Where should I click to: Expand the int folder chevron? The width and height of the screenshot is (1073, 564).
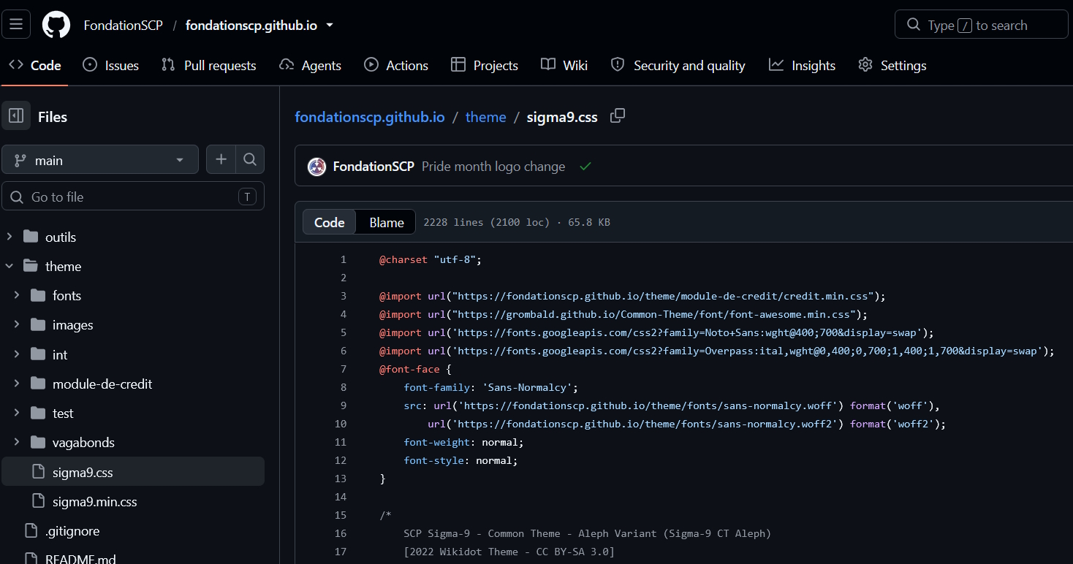[x=17, y=354]
